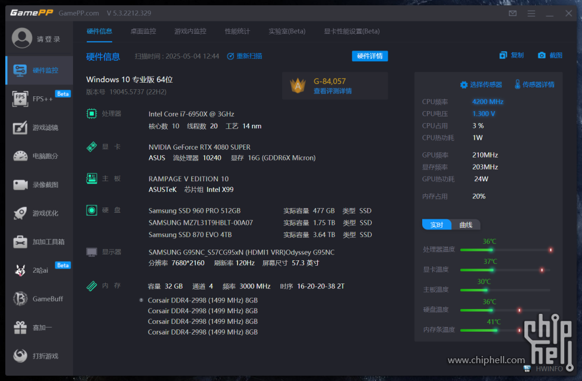Click Samsung SSD 960 PRO 512GB row
Image resolution: width=582 pixels, height=381 pixels.
tap(260, 210)
